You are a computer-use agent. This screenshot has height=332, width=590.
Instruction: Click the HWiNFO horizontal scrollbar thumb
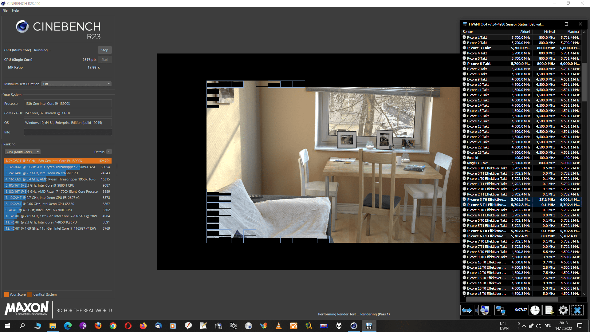[x=512, y=299]
